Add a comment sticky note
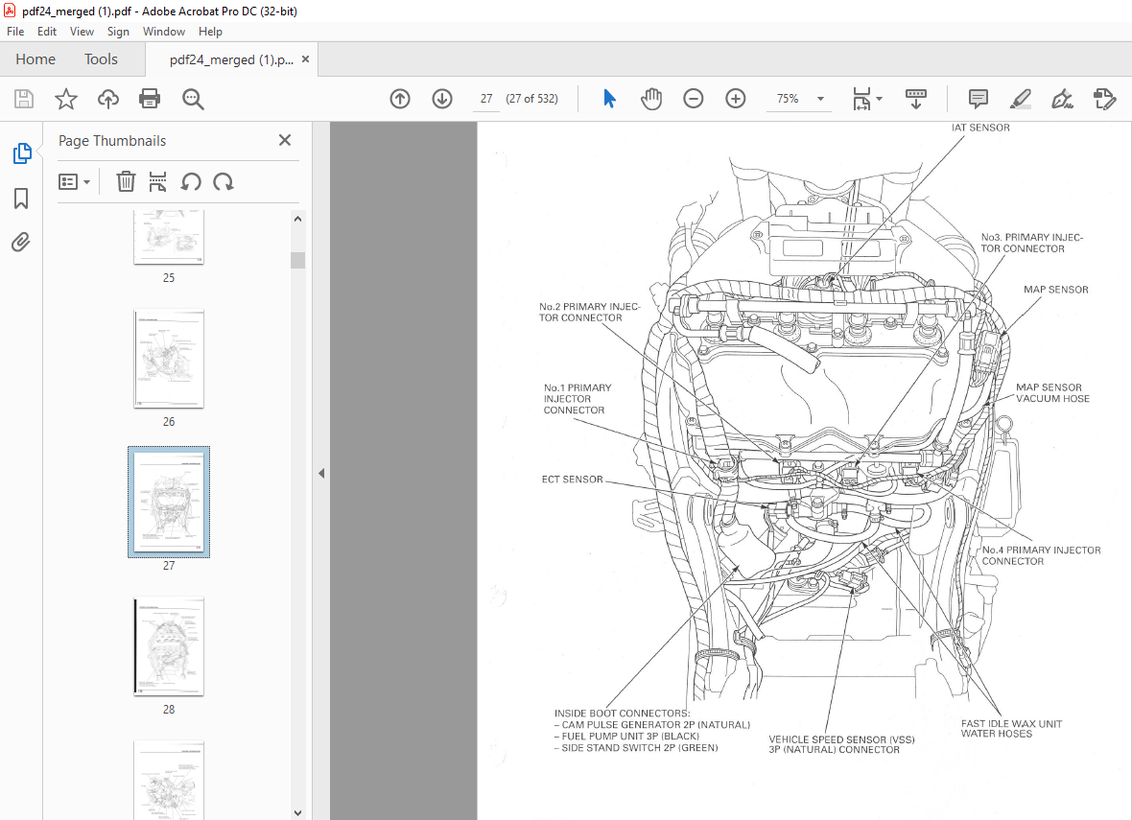Viewport: 1132px width, 820px height. coord(979,99)
